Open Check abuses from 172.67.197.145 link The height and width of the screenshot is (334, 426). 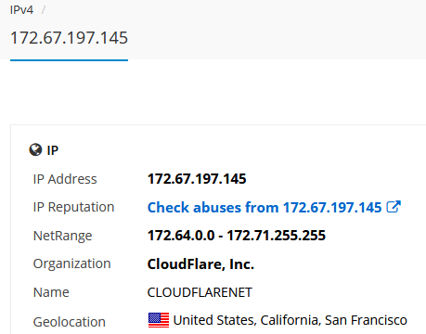tap(265, 207)
